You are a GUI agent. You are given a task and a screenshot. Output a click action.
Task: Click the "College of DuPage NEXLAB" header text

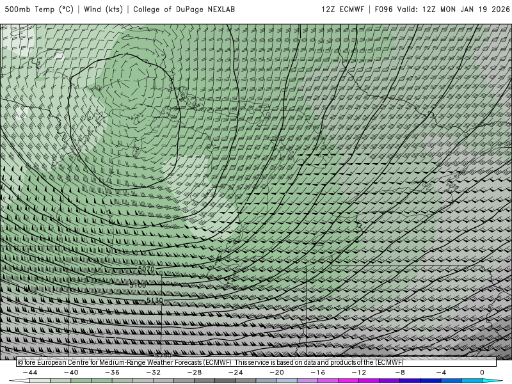coord(184,10)
